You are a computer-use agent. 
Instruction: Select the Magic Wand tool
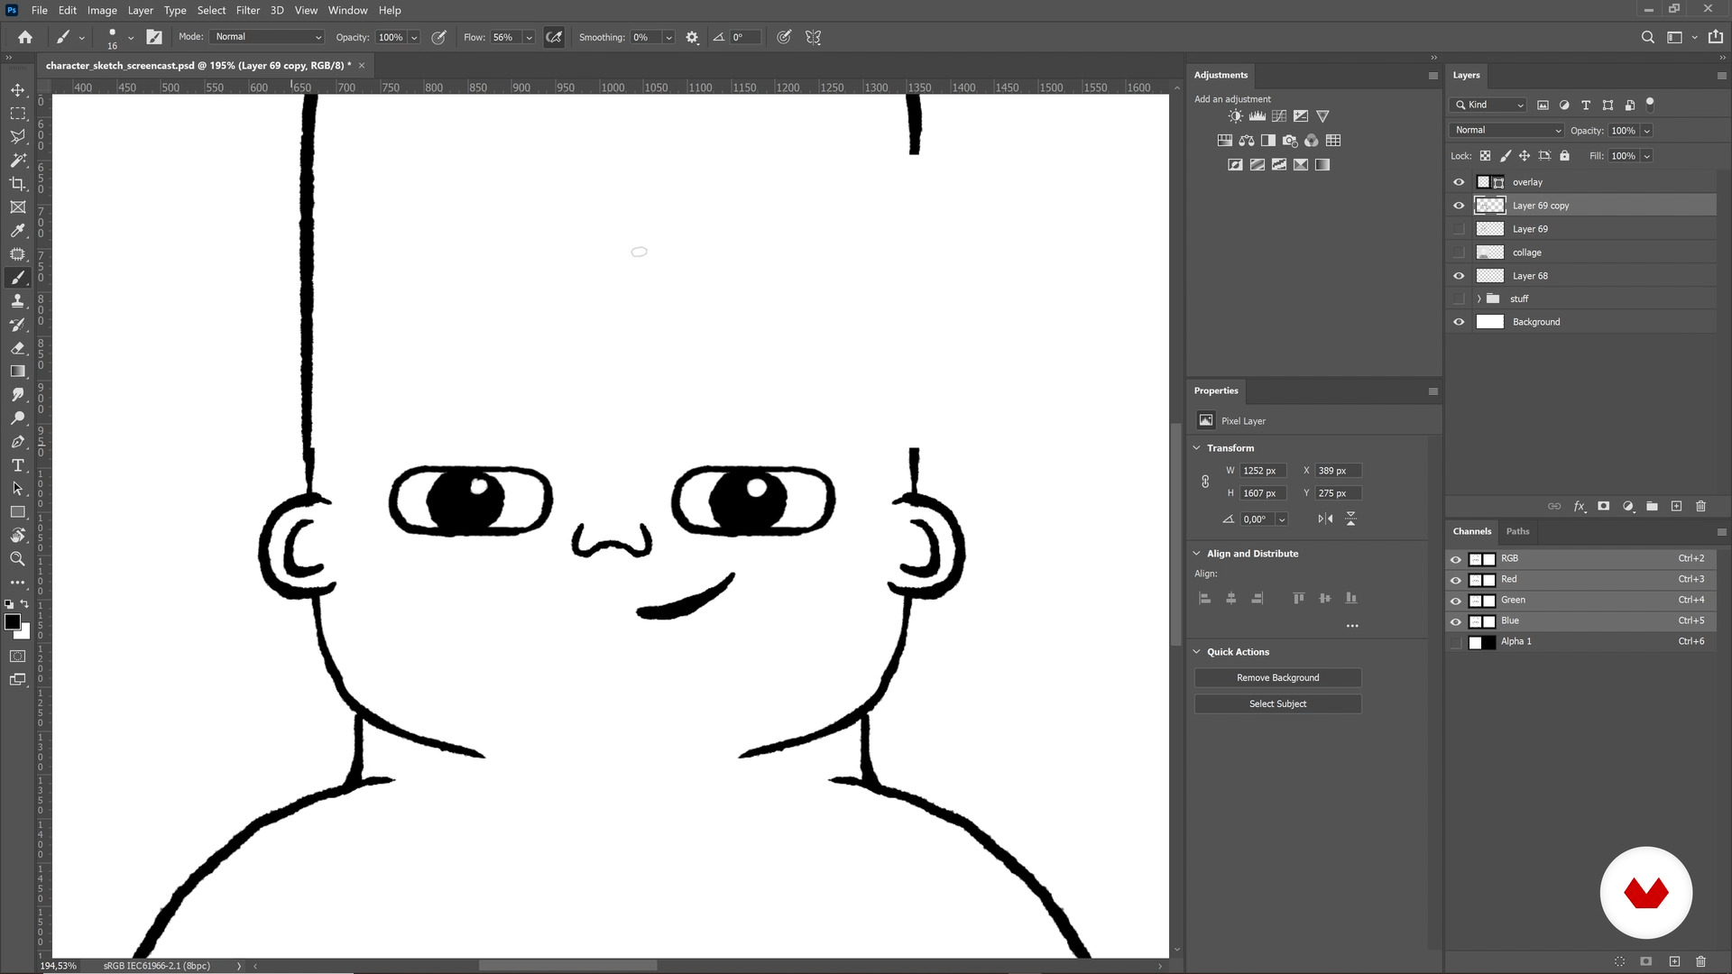click(x=17, y=161)
